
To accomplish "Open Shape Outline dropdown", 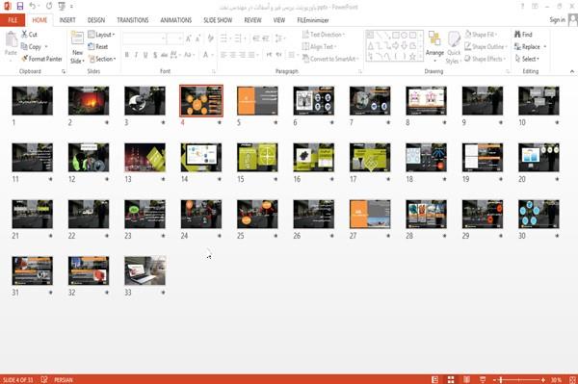I will (486, 46).
